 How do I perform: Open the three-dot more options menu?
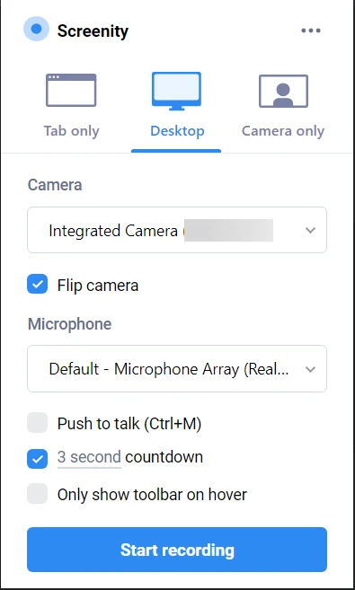[x=311, y=31]
